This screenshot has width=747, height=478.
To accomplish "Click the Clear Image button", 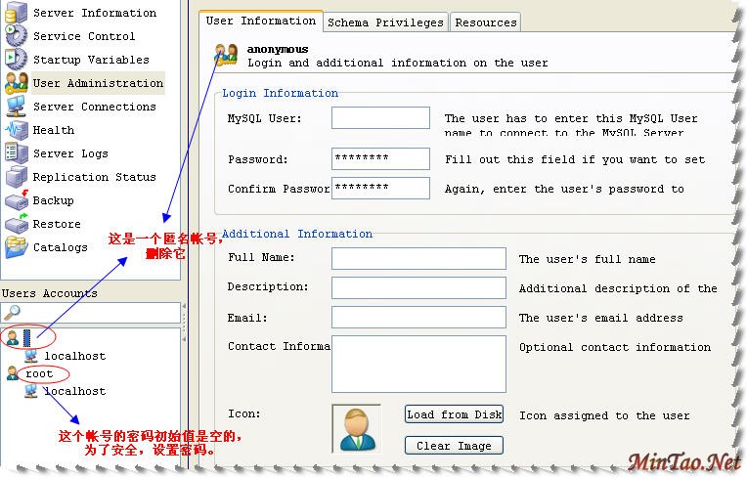I will tap(454, 446).
